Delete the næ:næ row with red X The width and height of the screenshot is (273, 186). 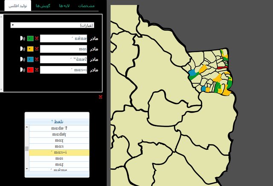coord(37,38)
